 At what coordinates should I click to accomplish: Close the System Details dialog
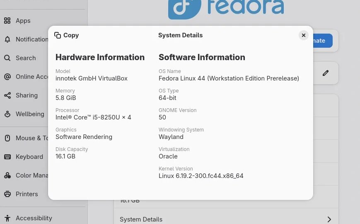304,35
